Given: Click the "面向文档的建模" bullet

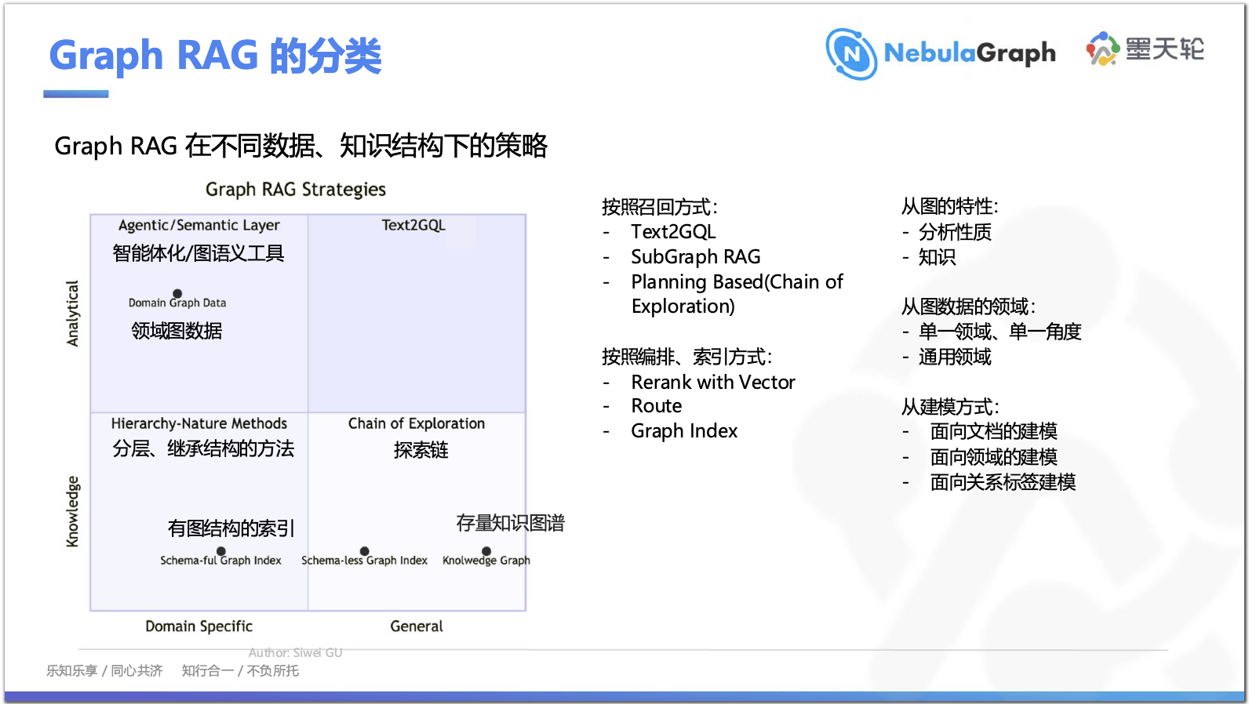Looking at the screenshot, I should [994, 431].
